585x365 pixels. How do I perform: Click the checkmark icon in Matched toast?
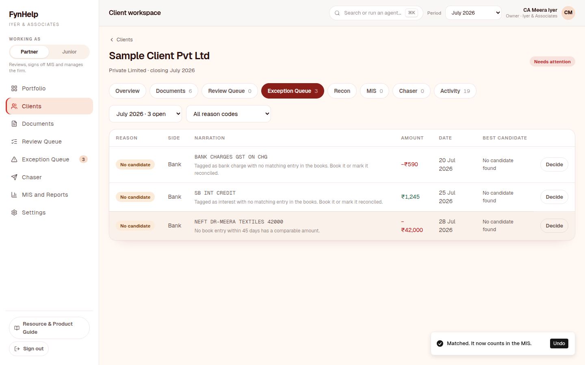tap(440, 344)
